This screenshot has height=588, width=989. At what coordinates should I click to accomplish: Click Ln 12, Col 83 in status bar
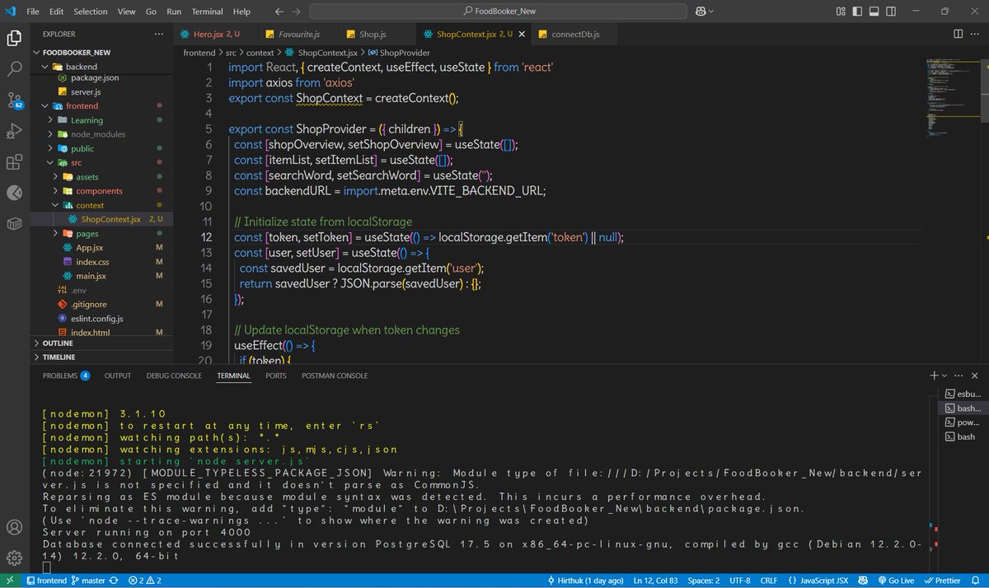click(654, 580)
